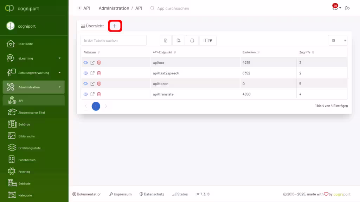The width and height of the screenshot is (360, 202).
Task: Delete the api/translate row
Action: 99,94
